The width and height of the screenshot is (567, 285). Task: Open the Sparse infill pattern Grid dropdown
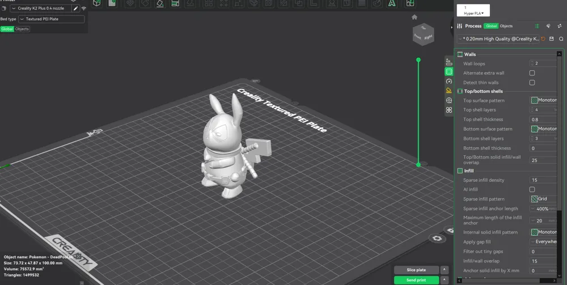[544, 199]
